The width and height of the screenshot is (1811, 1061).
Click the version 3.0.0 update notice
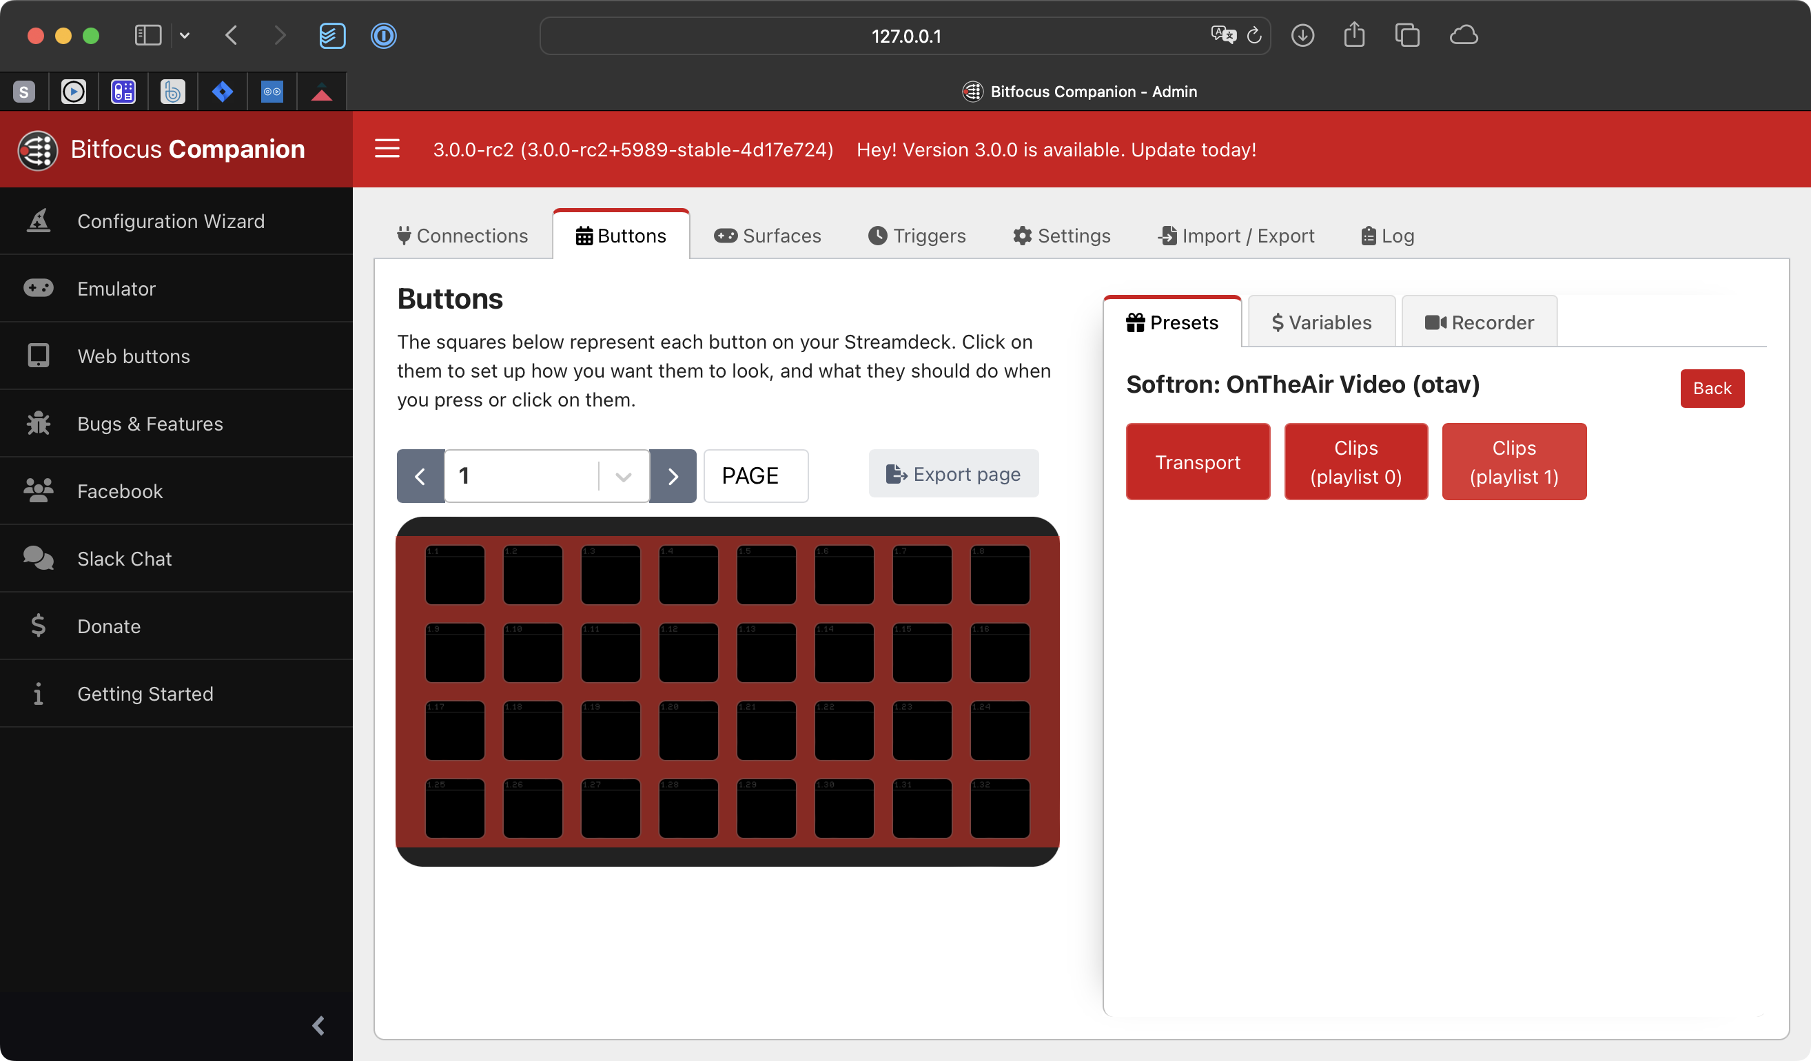(x=1056, y=150)
